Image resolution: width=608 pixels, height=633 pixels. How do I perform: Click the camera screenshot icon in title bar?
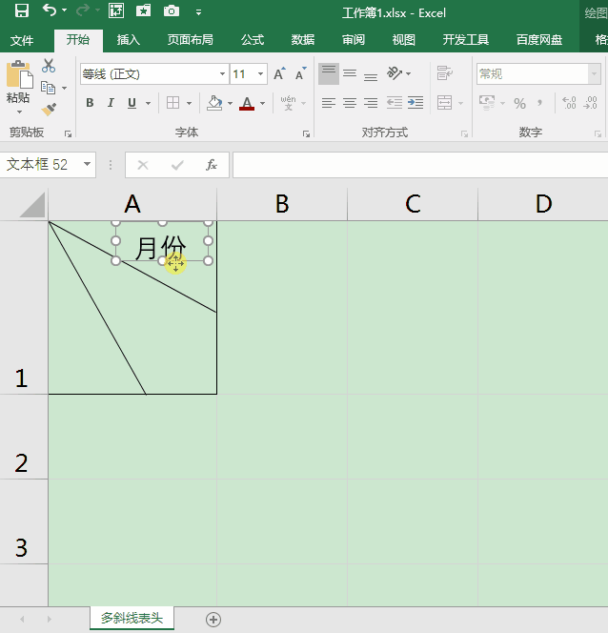pyautogui.click(x=172, y=10)
